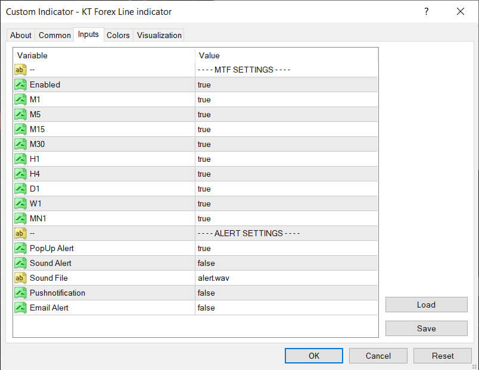Click the string icon beside ALERT SETTINGS row
Screen dimensions: 479x370
click(x=20, y=233)
